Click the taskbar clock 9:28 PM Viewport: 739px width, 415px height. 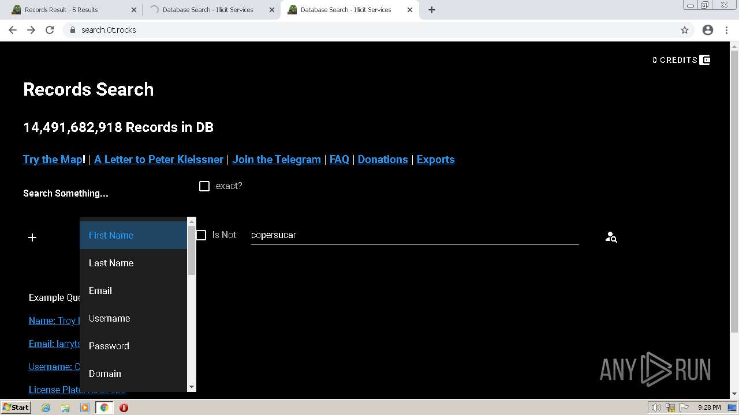point(709,408)
